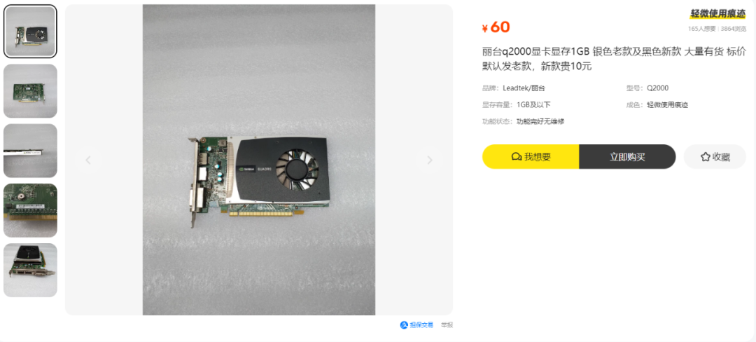Click the product title text
This screenshot has width=756, height=342.
click(615, 59)
